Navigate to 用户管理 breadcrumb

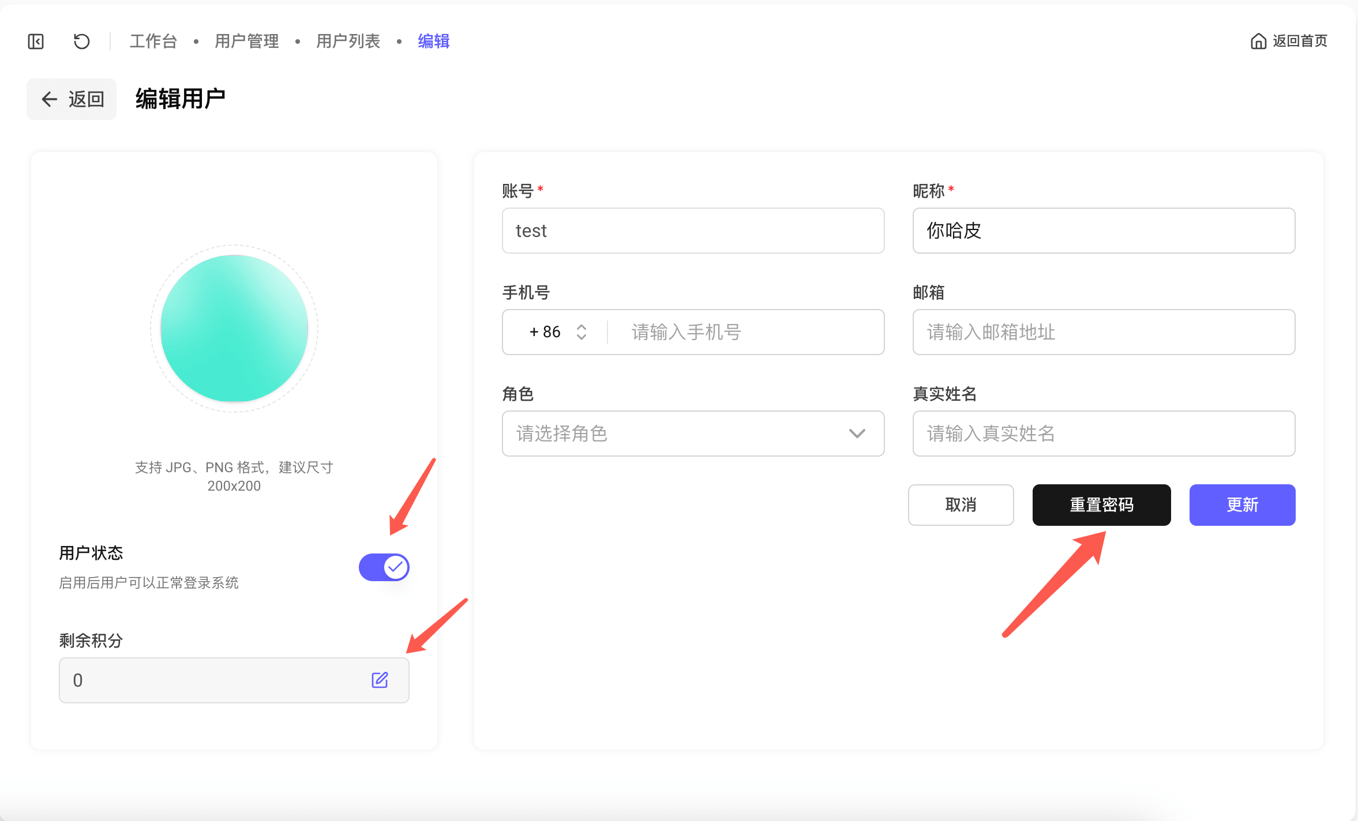pyautogui.click(x=246, y=42)
